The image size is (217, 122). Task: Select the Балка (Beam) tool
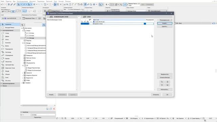click(10, 46)
